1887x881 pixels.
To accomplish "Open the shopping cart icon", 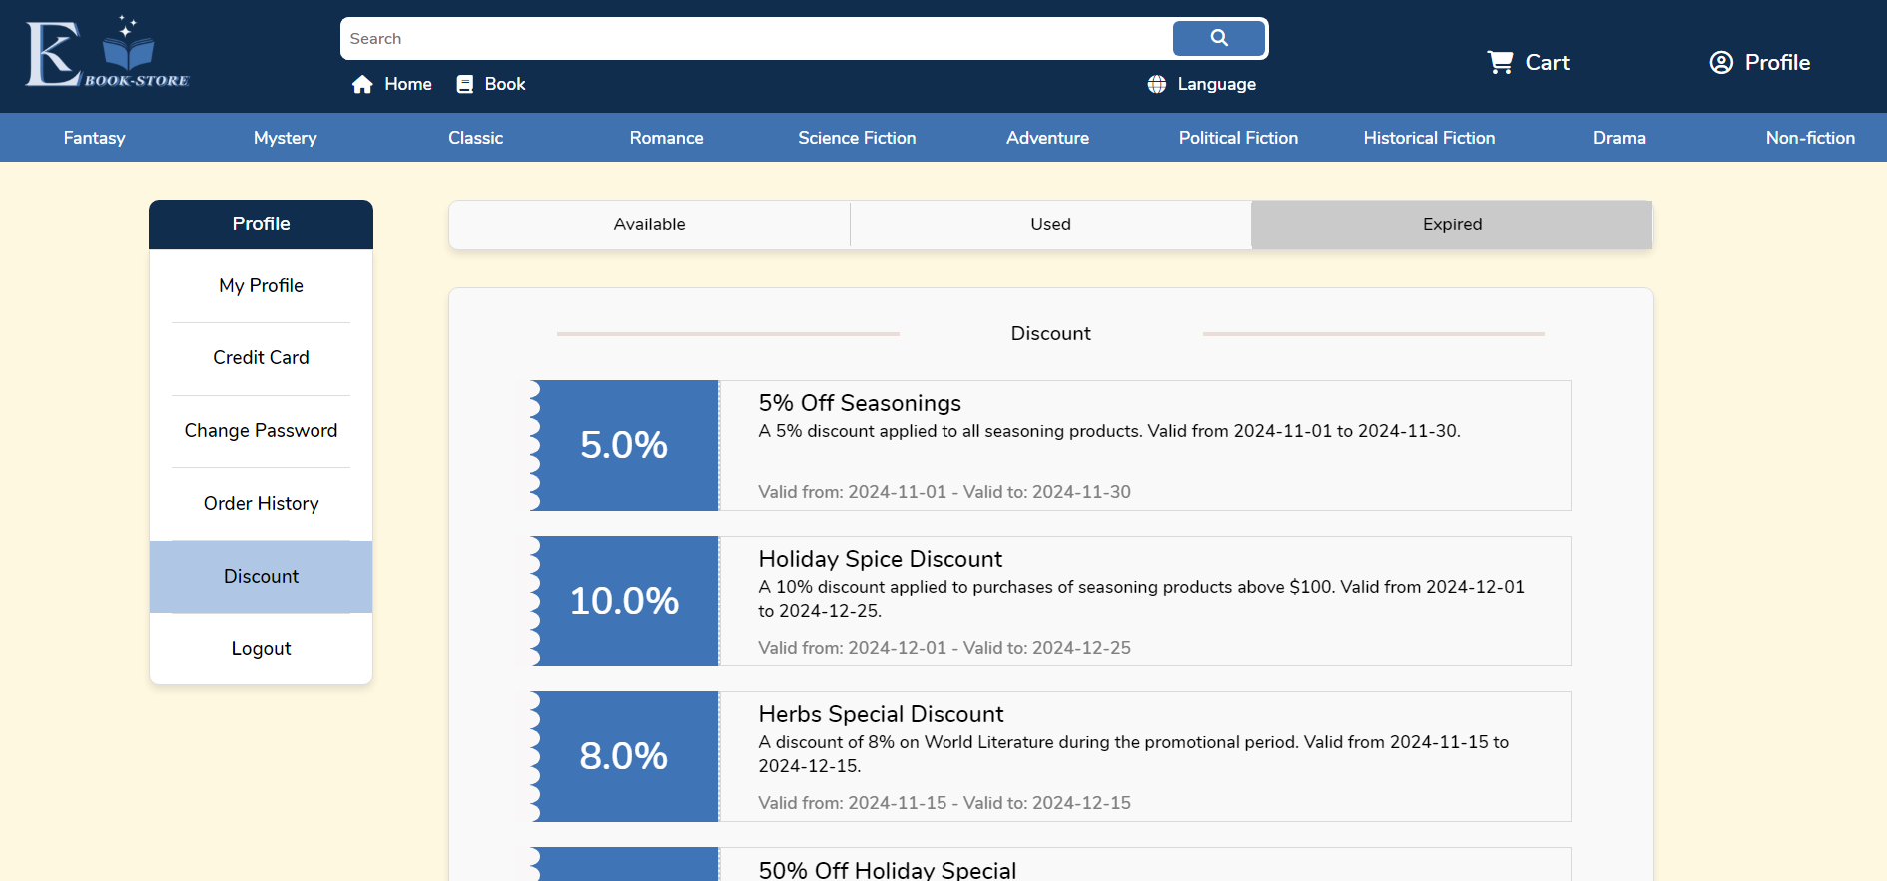I will pyautogui.click(x=1500, y=63).
